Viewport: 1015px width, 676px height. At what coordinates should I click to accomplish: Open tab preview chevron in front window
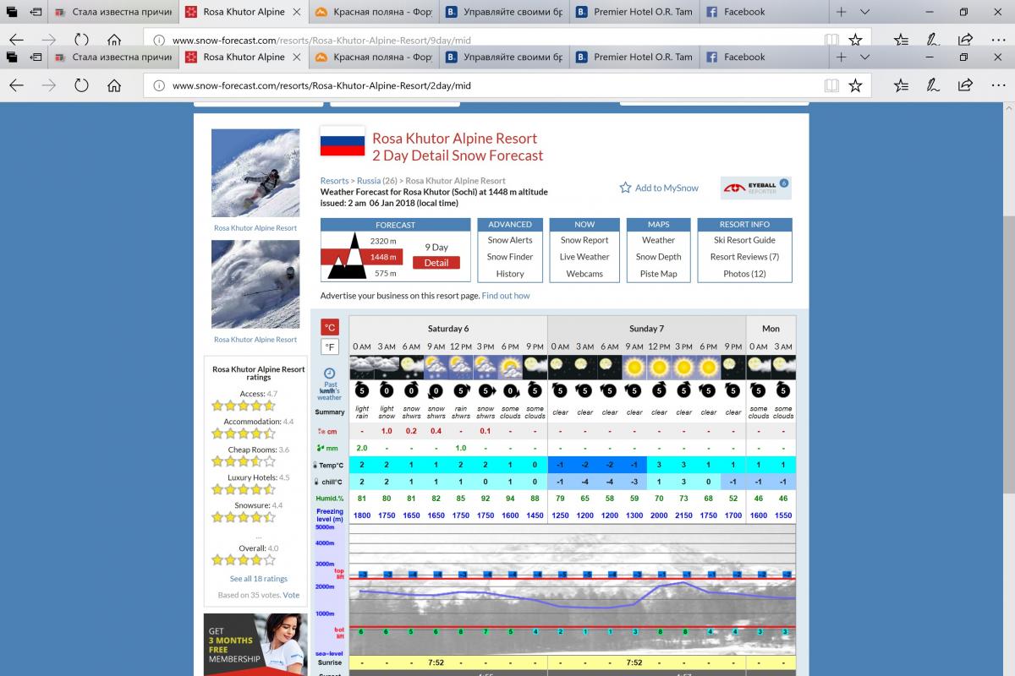pyautogui.click(x=864, y=57)
